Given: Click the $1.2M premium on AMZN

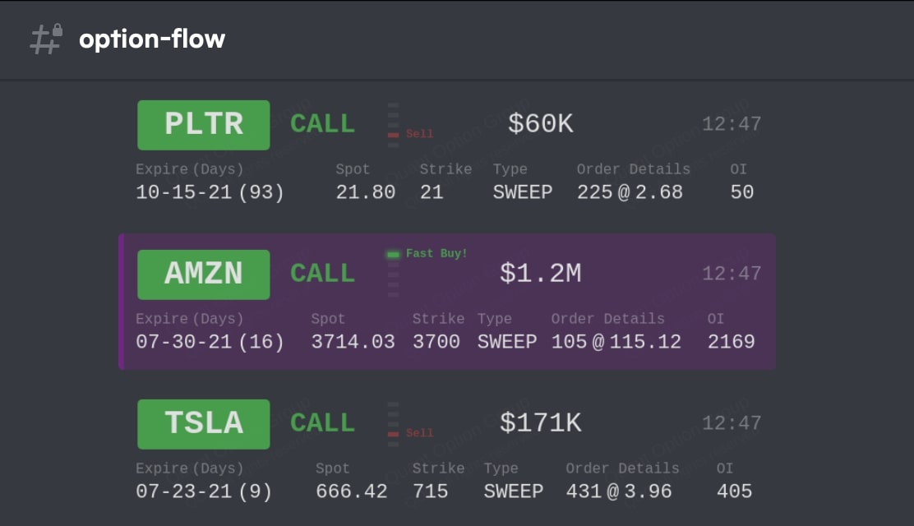Looking at the screenshot, I should point(540,274).
